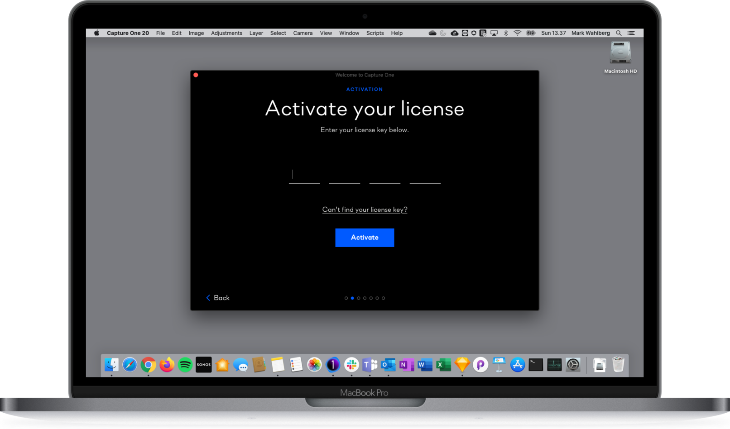Screen dimensions: 730x429
Task: Open the Camera menu
Action: 303,33
